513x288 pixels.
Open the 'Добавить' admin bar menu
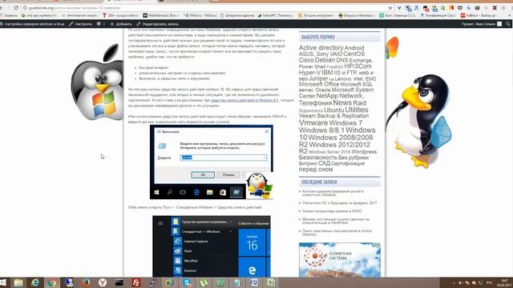click(121, 24)
